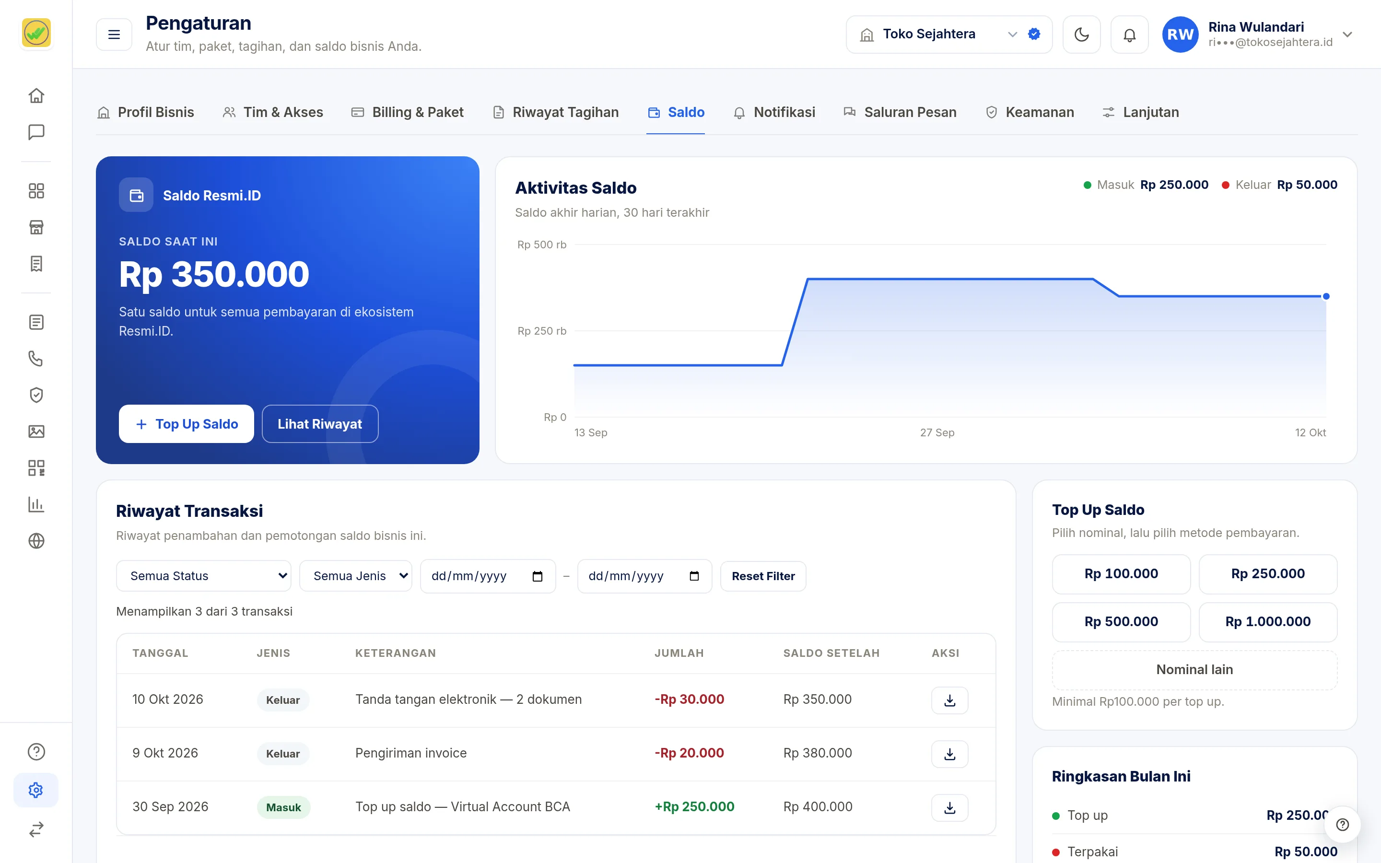The height and width of the screenshot is (863, 1381).
Task: Open the chat messages sidebar icon
Action: coord(36,132)
